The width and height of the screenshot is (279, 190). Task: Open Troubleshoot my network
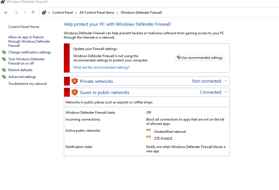(x=28, y=84)
